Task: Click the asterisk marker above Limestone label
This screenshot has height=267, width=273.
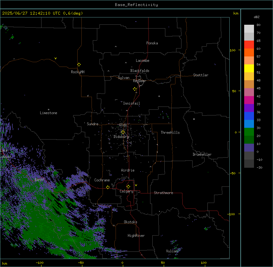Action: [x=48, y=110]
